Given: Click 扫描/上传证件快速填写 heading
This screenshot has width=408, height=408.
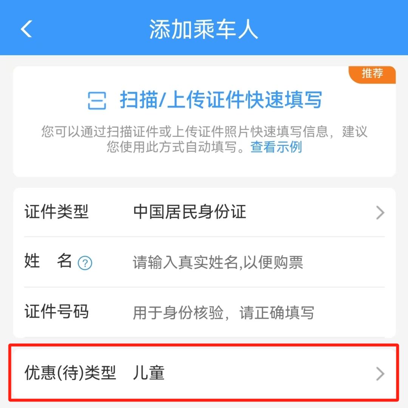Looking at the screenshot, I should (221, 100).
